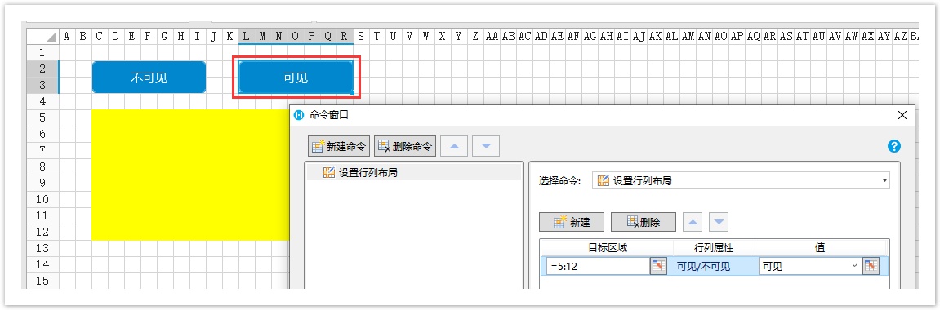The width and height of the screenshot is (940, 310).
Task: Select row 14 header
Action: pos(42,264)
